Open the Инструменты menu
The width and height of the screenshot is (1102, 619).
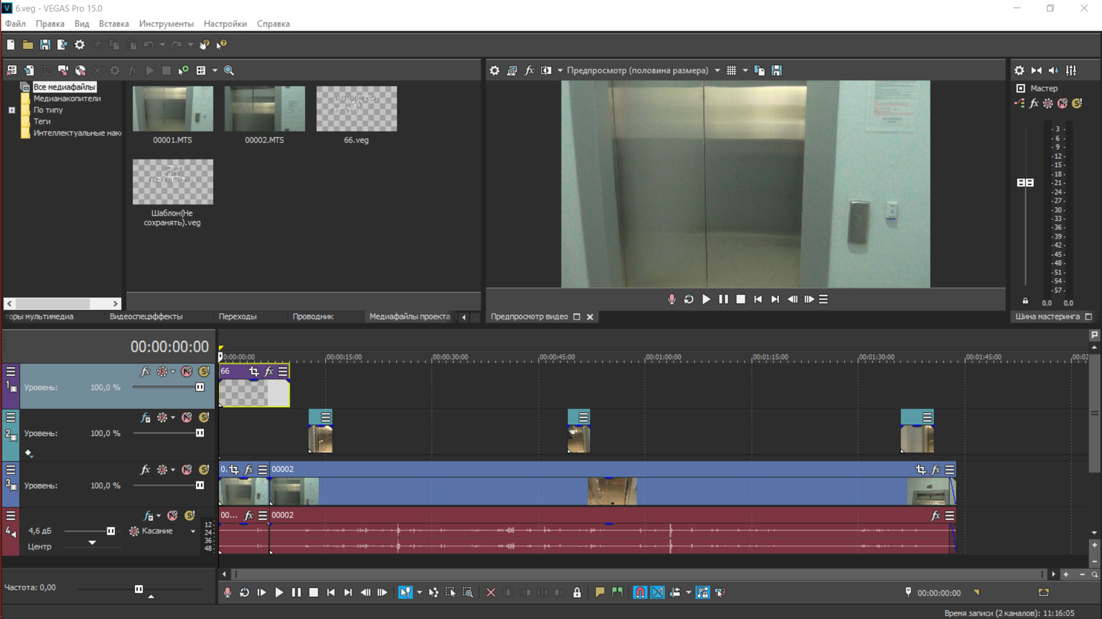(x=166, y=23)
